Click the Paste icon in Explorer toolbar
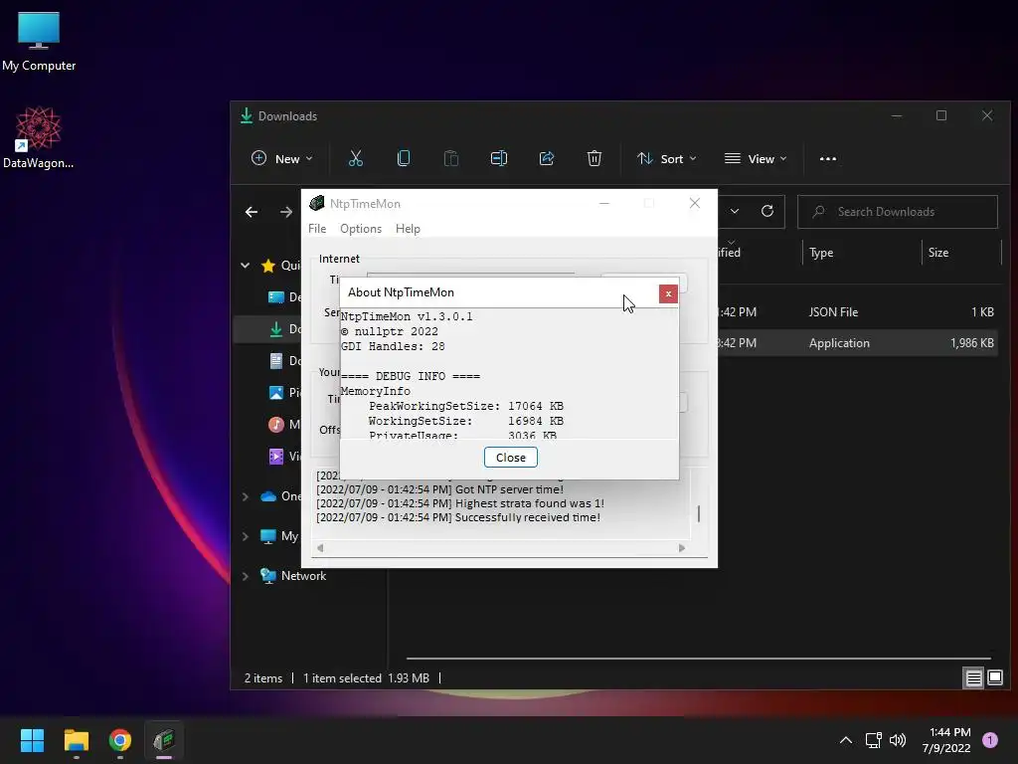Viewport: 1018px width, 764px height. click(x=450, y=158)
